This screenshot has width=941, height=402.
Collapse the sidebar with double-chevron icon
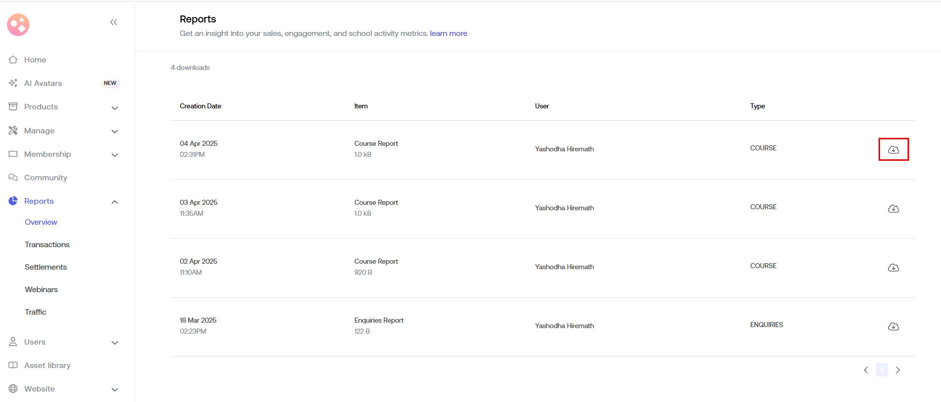[x=113, y=22]
